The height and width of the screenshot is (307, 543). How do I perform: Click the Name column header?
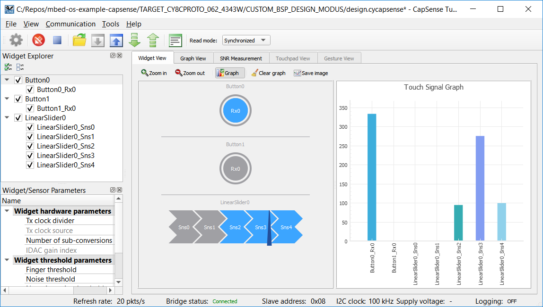coord(58,200)
